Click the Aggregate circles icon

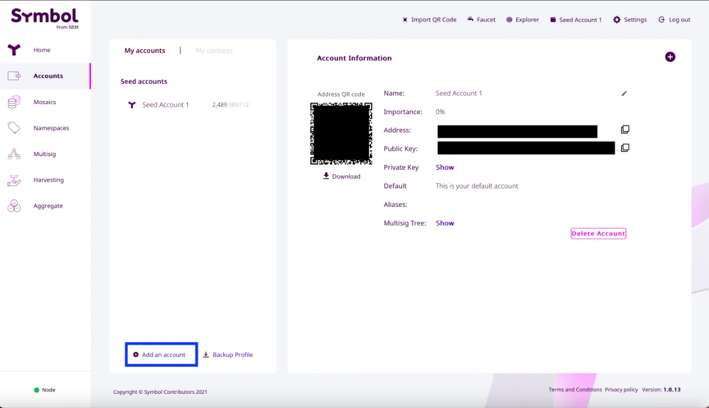[14, 206]
